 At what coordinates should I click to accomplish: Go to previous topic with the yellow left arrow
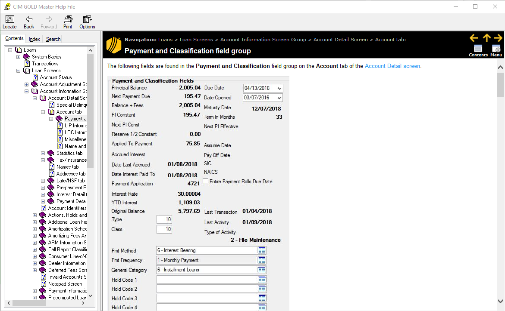point(474,38)
